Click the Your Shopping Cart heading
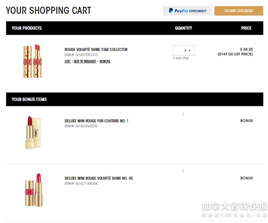The width and height of the screenshot is (268, 223). 48,11
